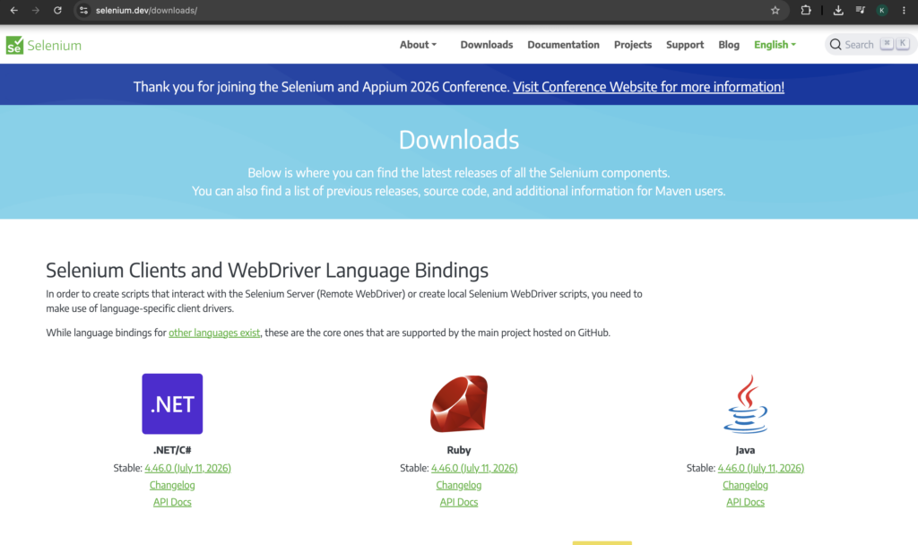Open the Projects nav item

coord(633,45)
